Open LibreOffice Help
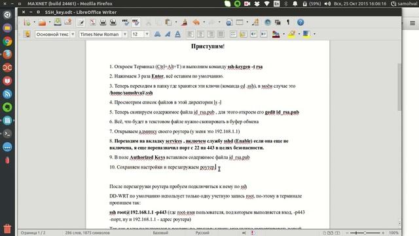Image resolution: width=419 pixels, height=236 pixels. (x=301, y=22)
